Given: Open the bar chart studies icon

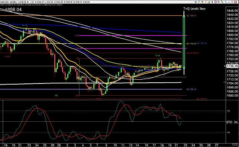Looking at the screenshot, I should 209,2.
